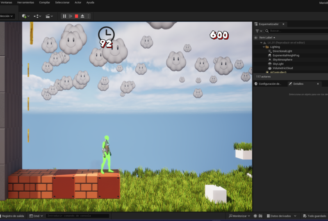This screenshot has height=221, width=328.
Task: Pause the running game simulation
Action: tap(64, 16)
